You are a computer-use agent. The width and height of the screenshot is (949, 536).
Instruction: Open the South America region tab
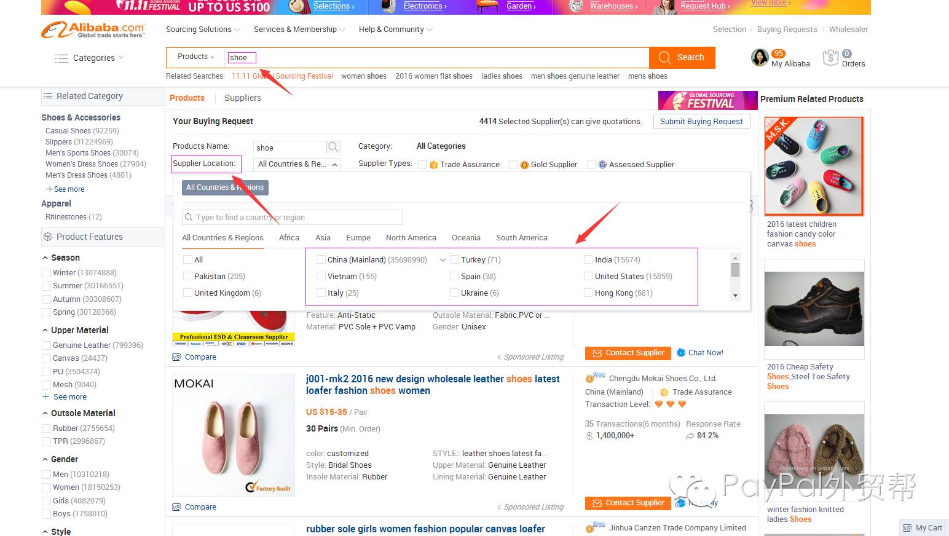point(522,238)
